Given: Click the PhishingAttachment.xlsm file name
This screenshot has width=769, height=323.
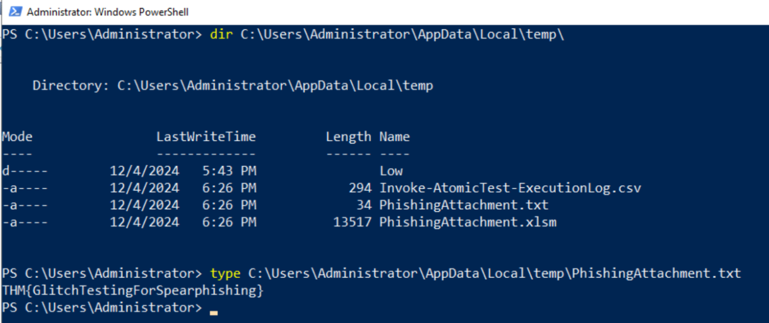Looking at the screenshot, I should 468,222.
